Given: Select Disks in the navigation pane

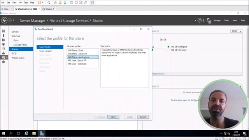Looking at the screenshot, I should [x=16, y=40].
